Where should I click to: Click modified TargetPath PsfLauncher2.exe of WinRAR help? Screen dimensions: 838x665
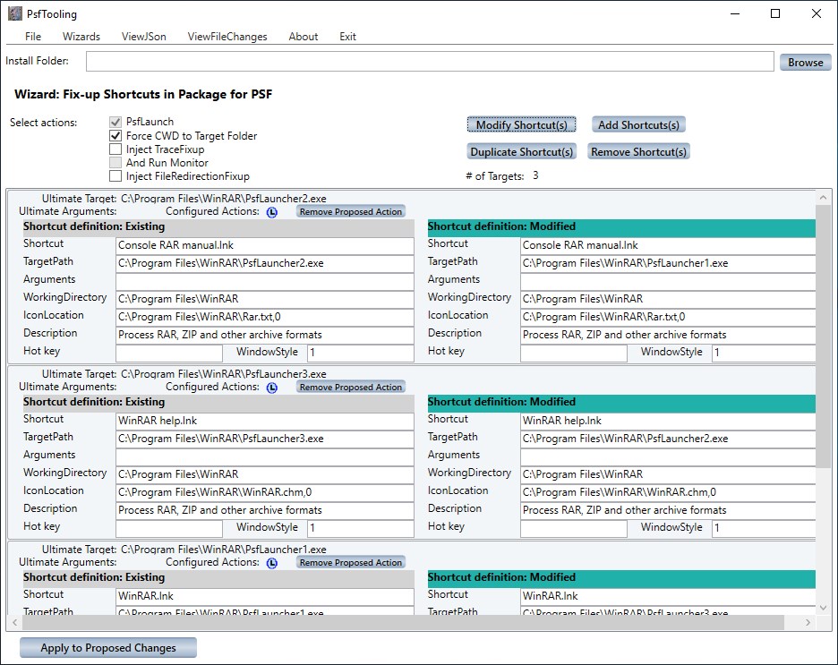pyautogui.click(x=668, y=439)
